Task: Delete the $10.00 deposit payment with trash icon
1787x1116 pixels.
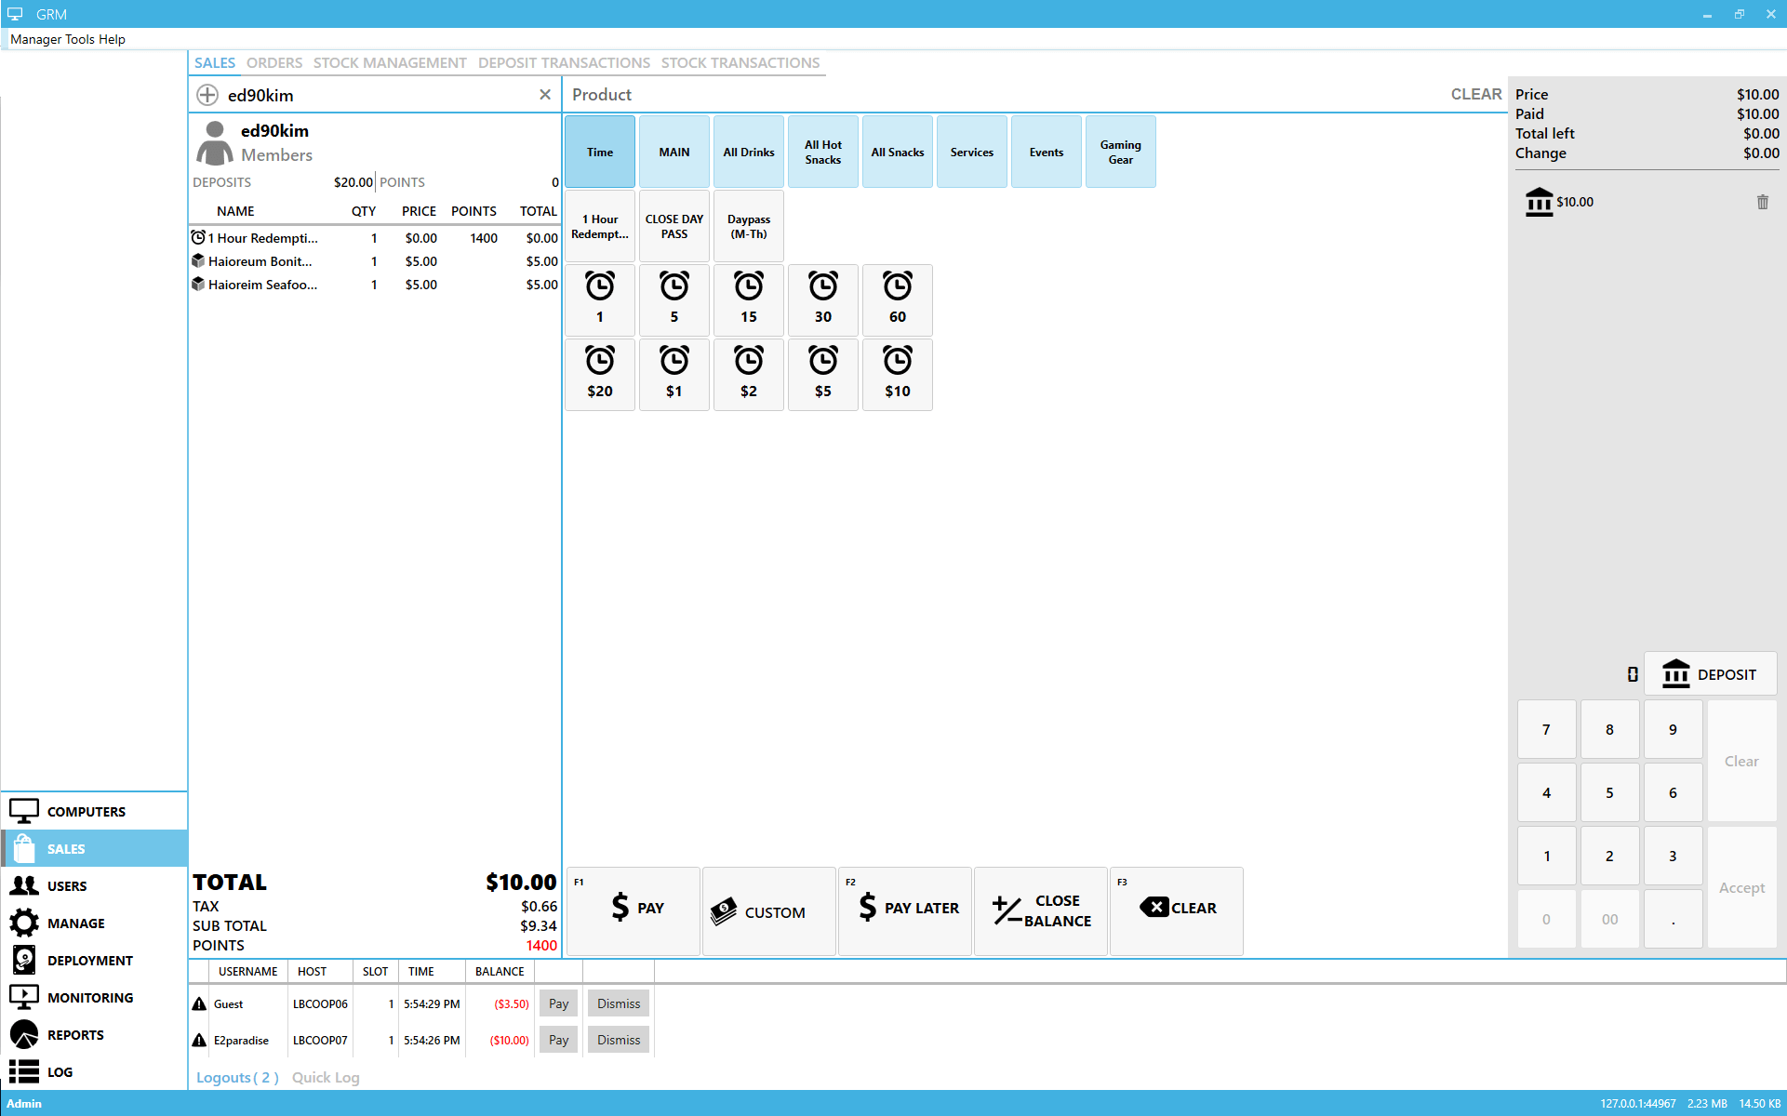Action: click(1762, 202)
